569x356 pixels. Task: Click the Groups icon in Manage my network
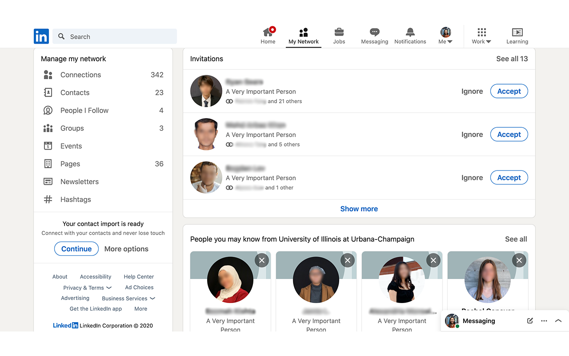(x=48, y=128)
